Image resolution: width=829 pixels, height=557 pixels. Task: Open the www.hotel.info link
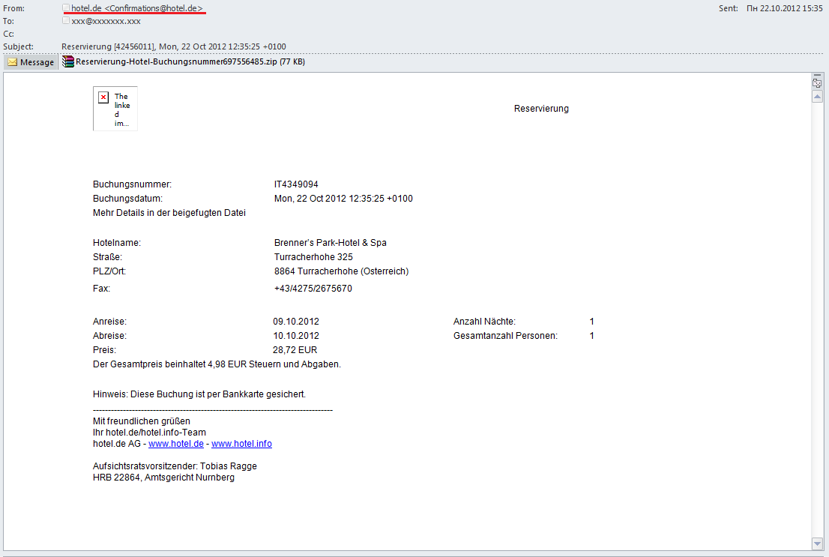pos(241,444)
